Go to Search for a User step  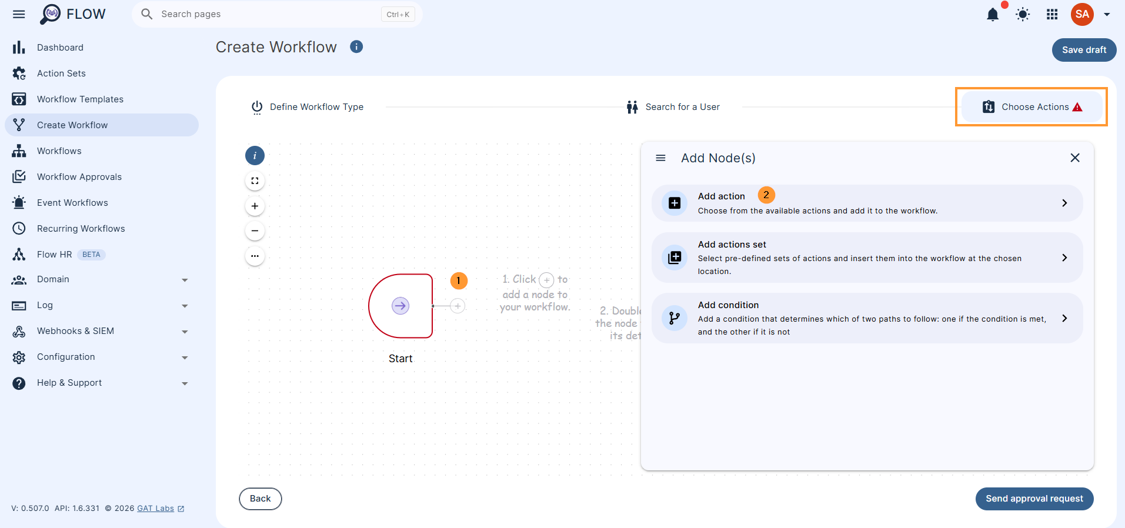click(673, 107)
